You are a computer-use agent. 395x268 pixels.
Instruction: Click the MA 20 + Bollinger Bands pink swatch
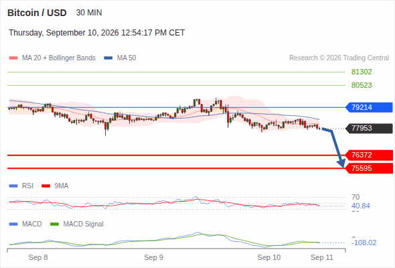(13, 58)
